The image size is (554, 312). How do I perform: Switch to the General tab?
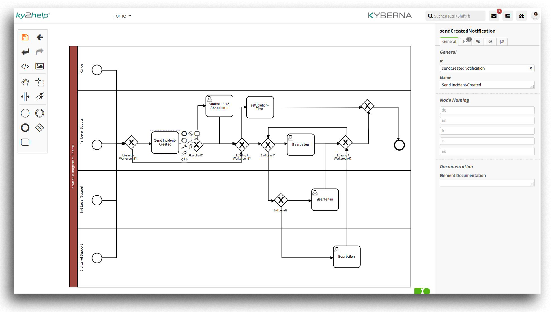[x=449, y=42]
